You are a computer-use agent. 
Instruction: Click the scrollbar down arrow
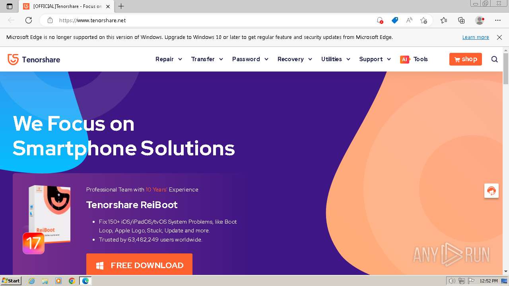(506, 271)
